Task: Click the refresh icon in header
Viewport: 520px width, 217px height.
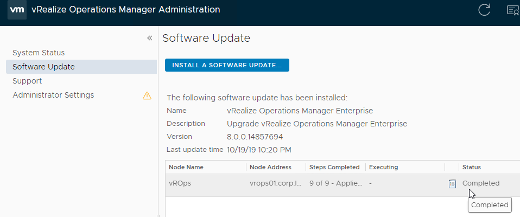Action: pos(484,10)
